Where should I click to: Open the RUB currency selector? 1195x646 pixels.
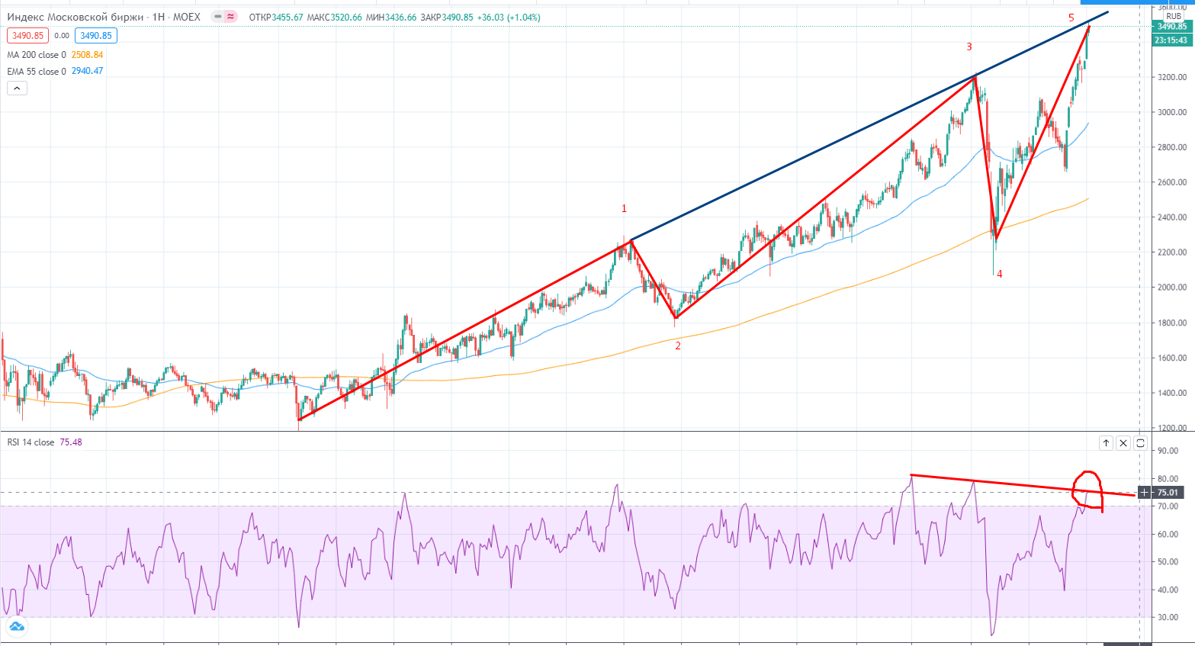1173,16
